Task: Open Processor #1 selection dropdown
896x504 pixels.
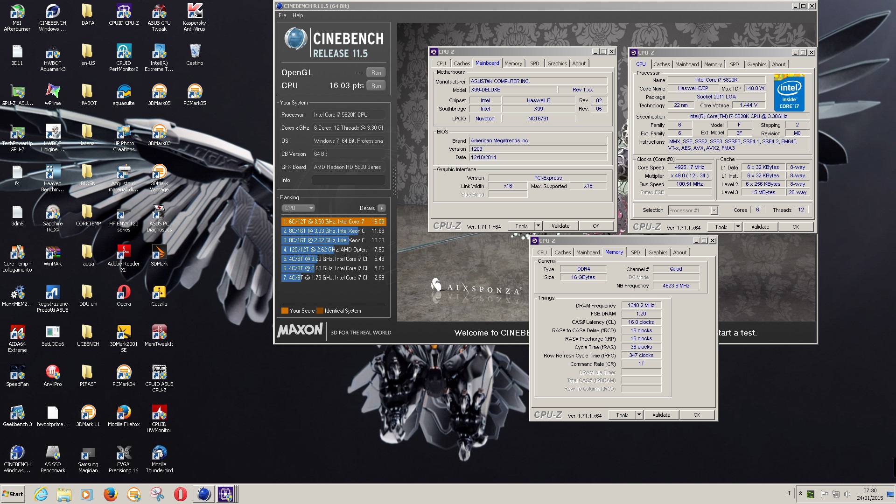Action: pos(693,210)
